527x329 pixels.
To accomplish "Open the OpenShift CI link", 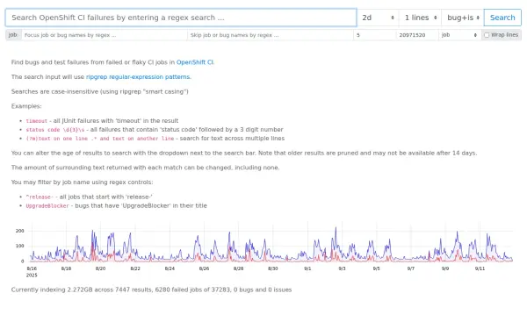I will pyautogui.click(x=195, y=62).
